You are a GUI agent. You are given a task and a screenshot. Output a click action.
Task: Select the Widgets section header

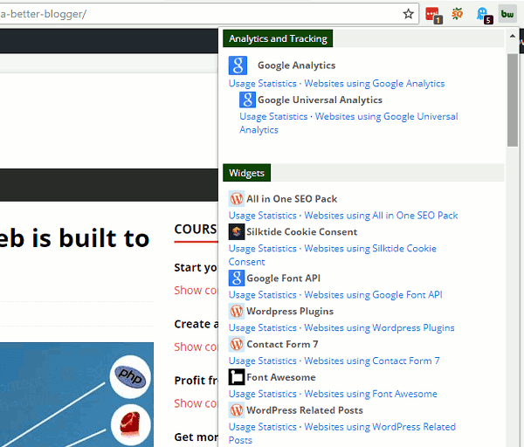coord(246,173)
